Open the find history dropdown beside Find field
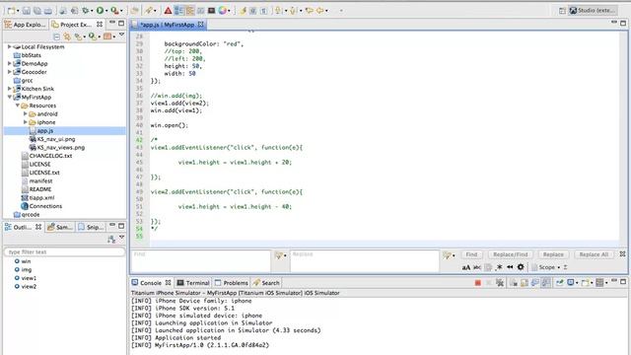Viewport: 631px width, 355px height. click(280, 255)
